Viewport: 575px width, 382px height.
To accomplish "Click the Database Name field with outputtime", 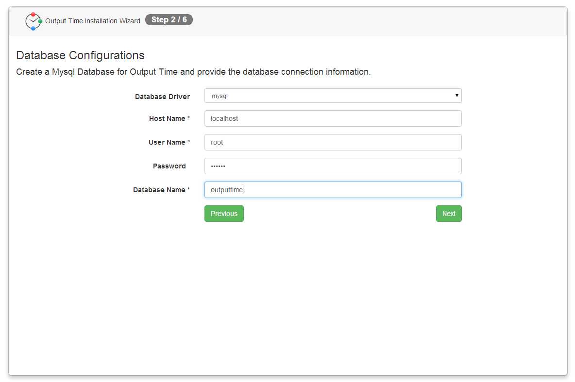I will click(x=333, y=190).
